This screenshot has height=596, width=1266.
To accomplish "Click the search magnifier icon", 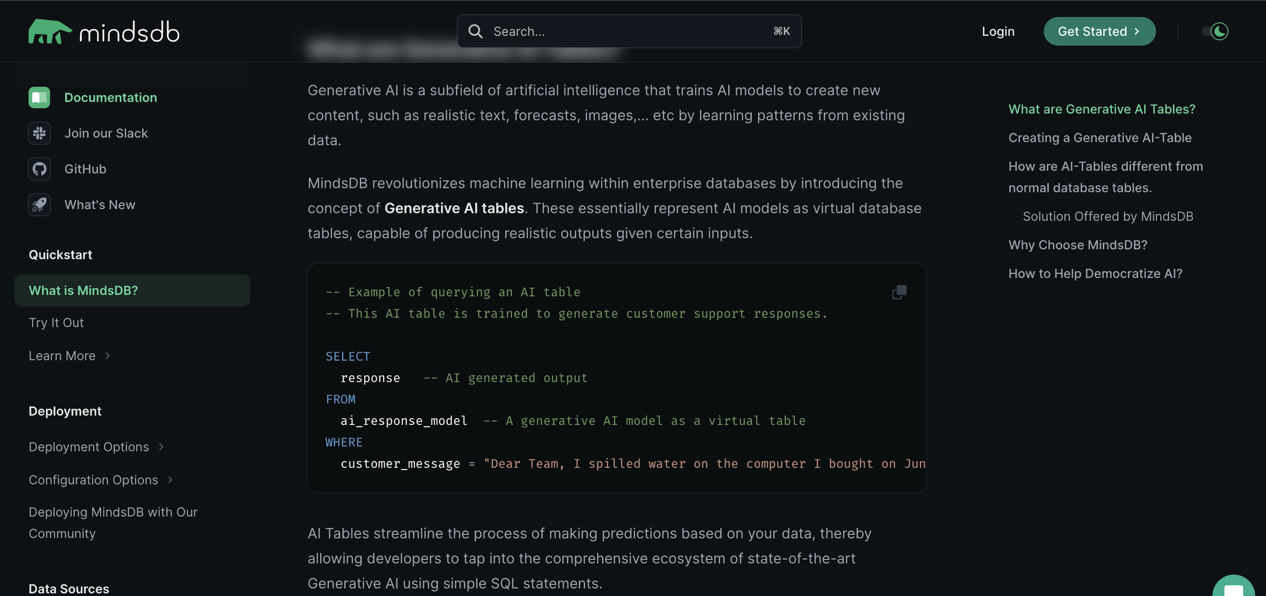I will 475,31.
